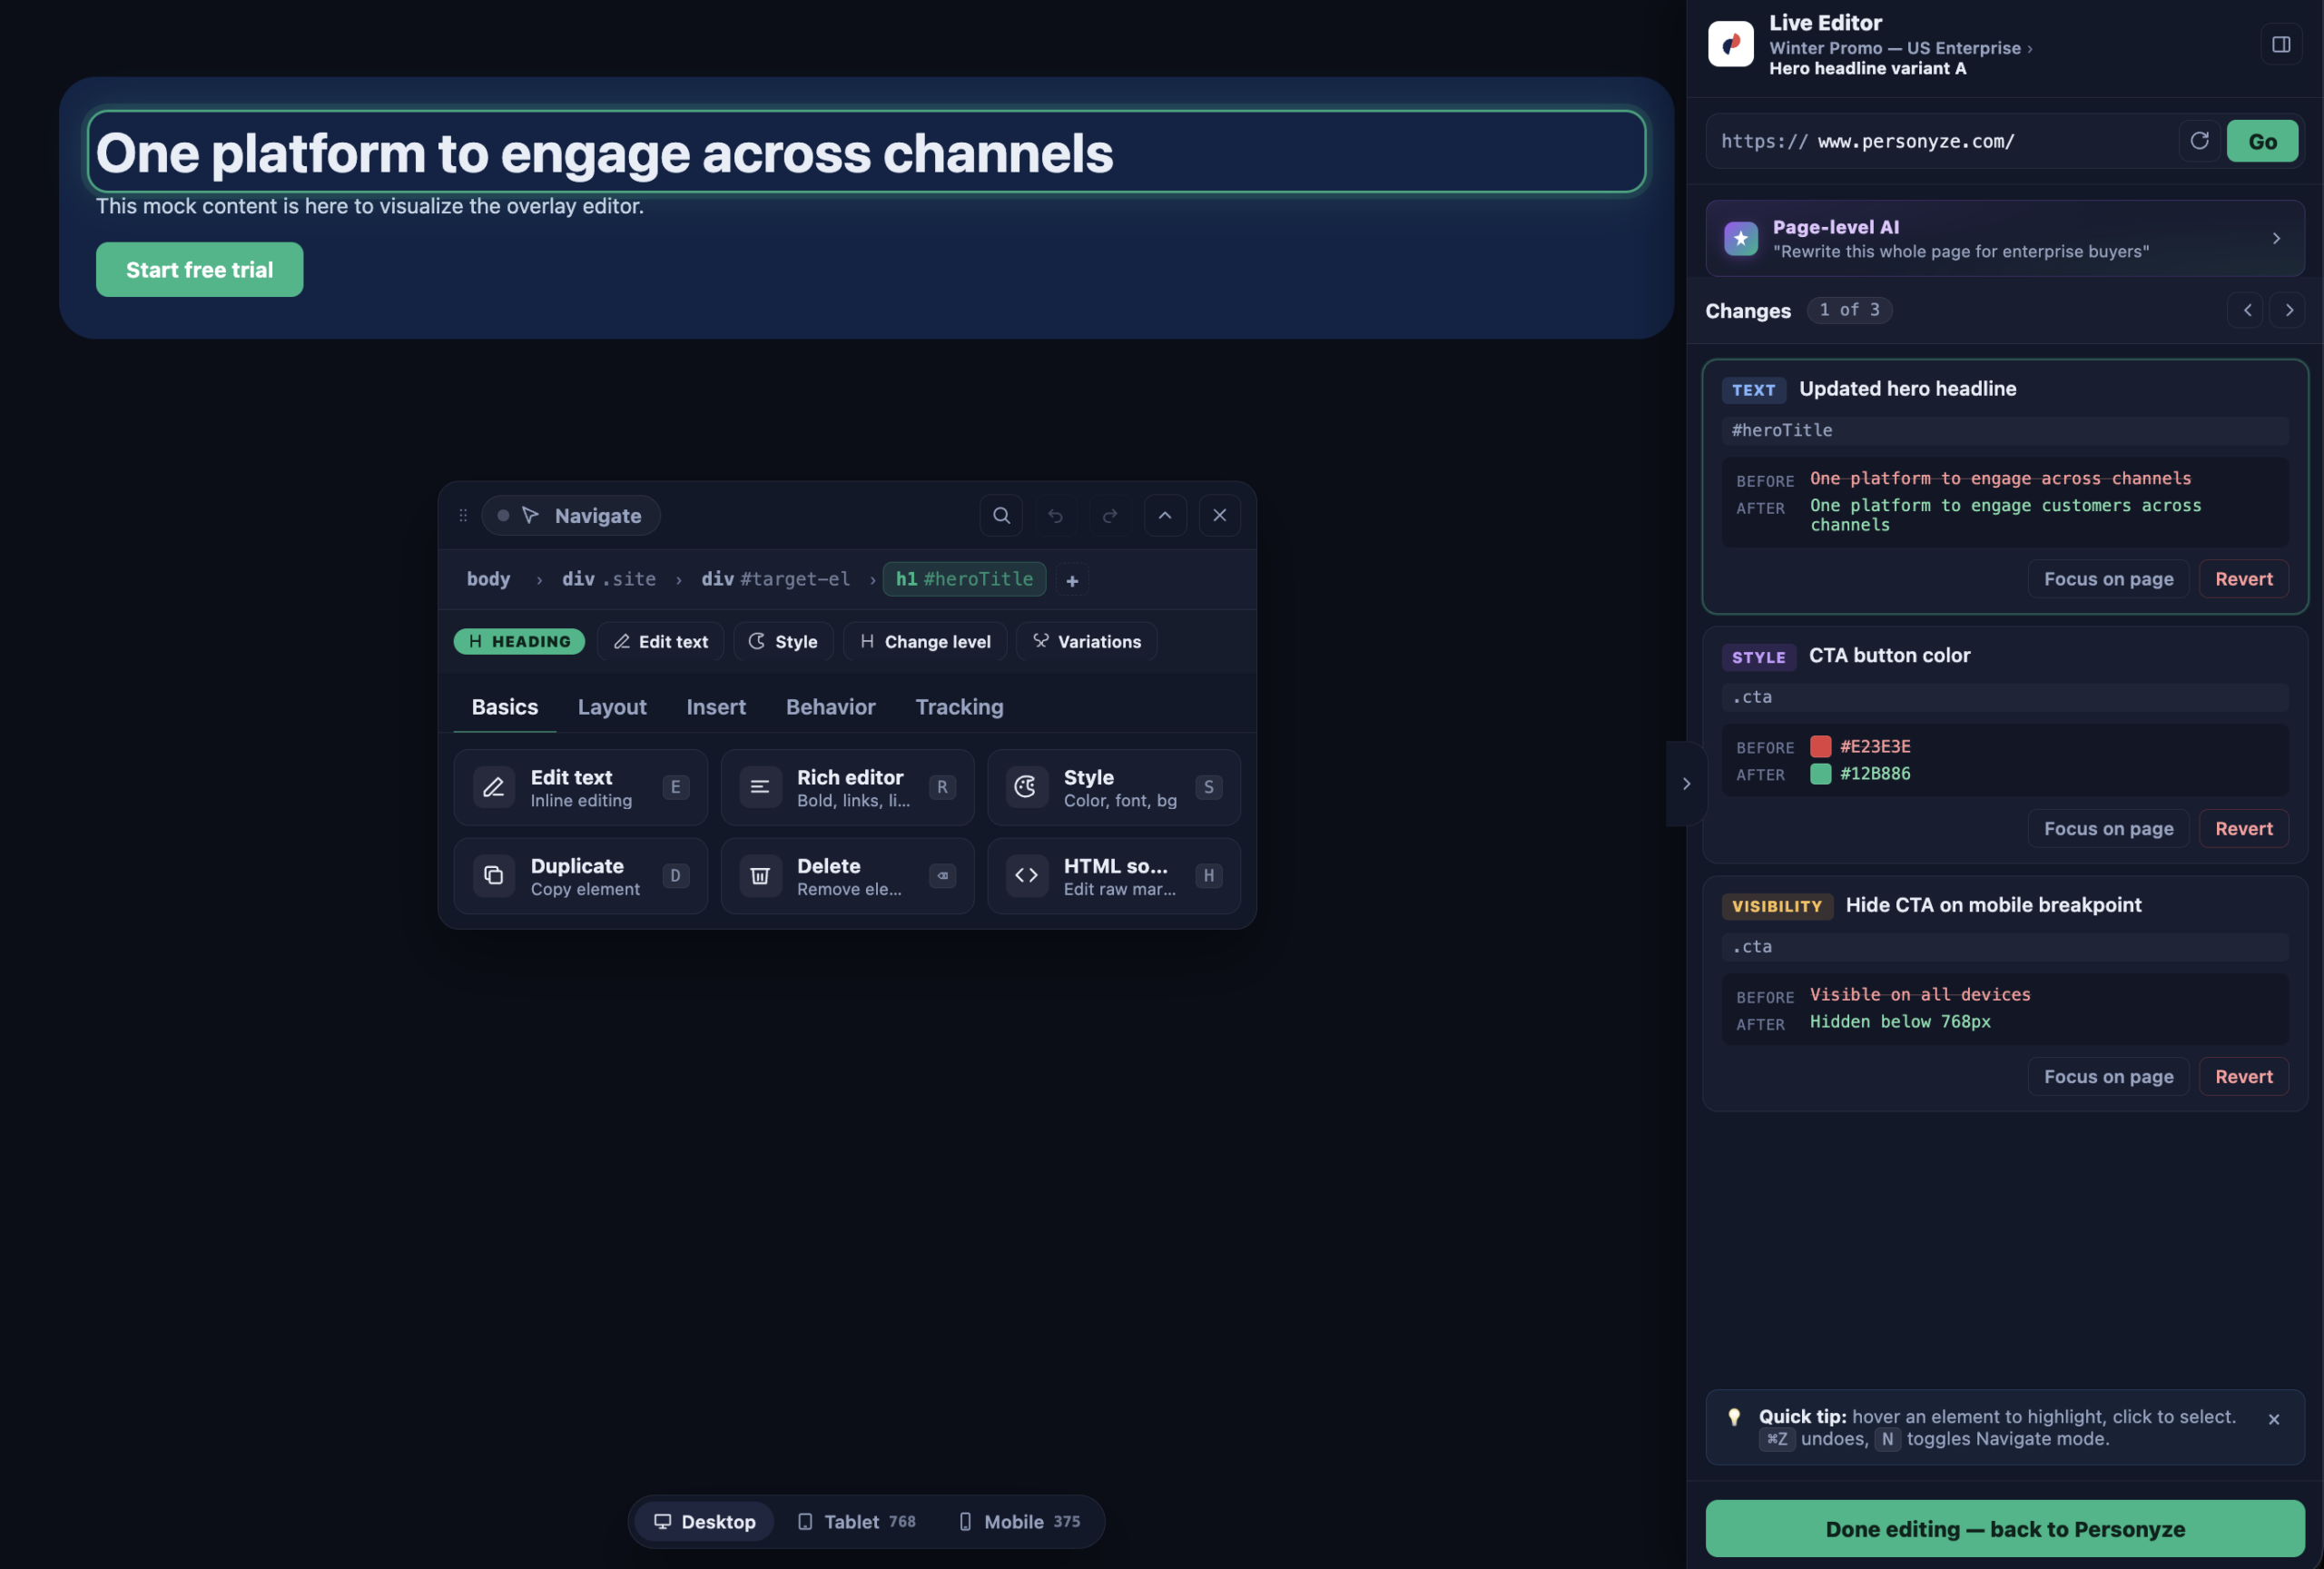Go to next change arrow

click(2288, 310)
